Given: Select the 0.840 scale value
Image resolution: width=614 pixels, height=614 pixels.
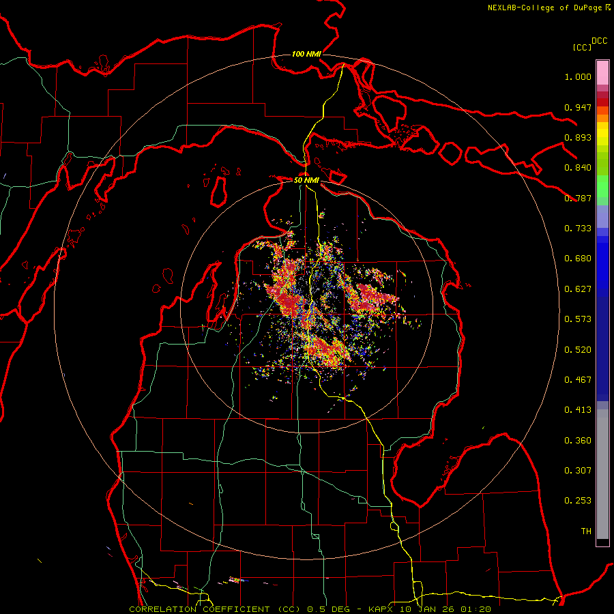Looking at the screenshot, I should coord(578,168).
